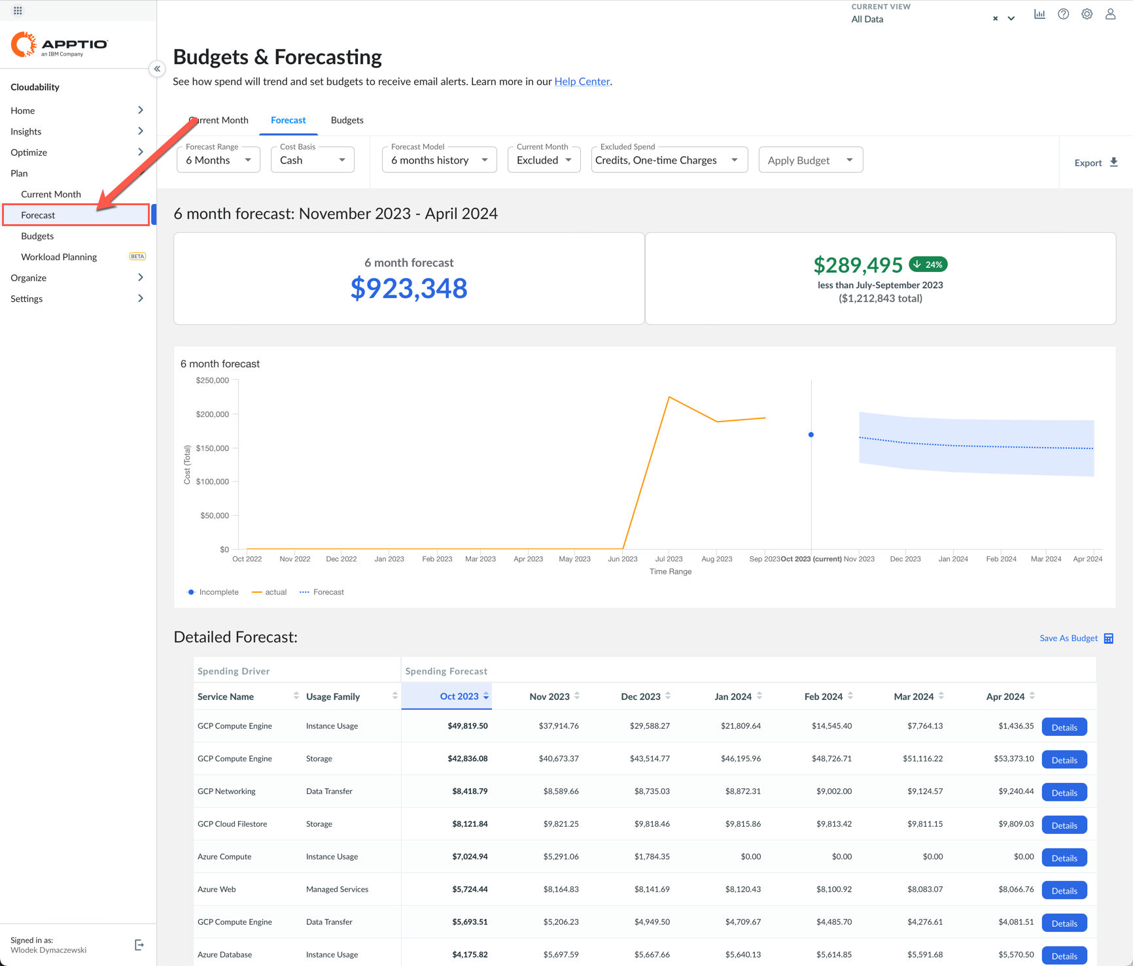Screen dimensions: 1133x966
Task: Sort by Dec 2023 column arrows
Action: coord(668,696)
